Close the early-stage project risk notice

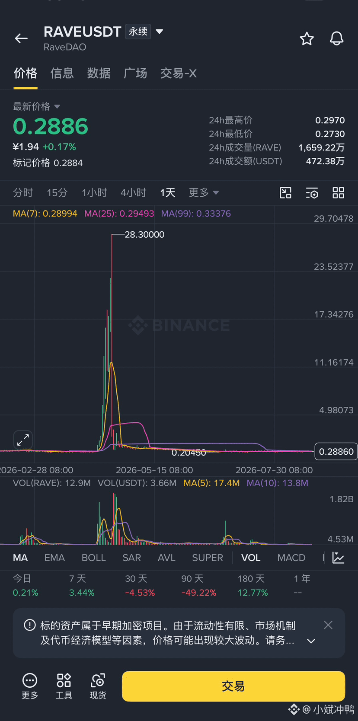coord(328,625)
